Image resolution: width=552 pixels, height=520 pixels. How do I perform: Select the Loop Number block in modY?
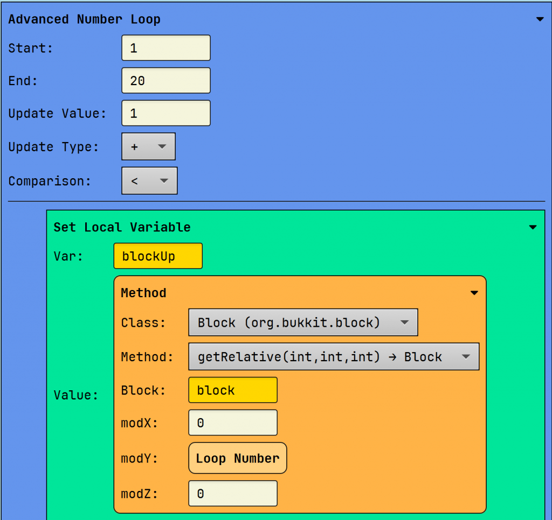(238, 459)
